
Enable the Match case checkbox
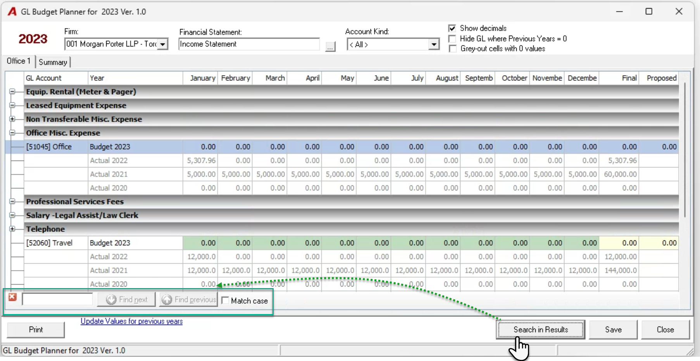coord(225,301)
